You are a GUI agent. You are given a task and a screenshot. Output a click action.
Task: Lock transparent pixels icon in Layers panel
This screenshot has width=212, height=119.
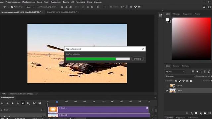point(176,81)
